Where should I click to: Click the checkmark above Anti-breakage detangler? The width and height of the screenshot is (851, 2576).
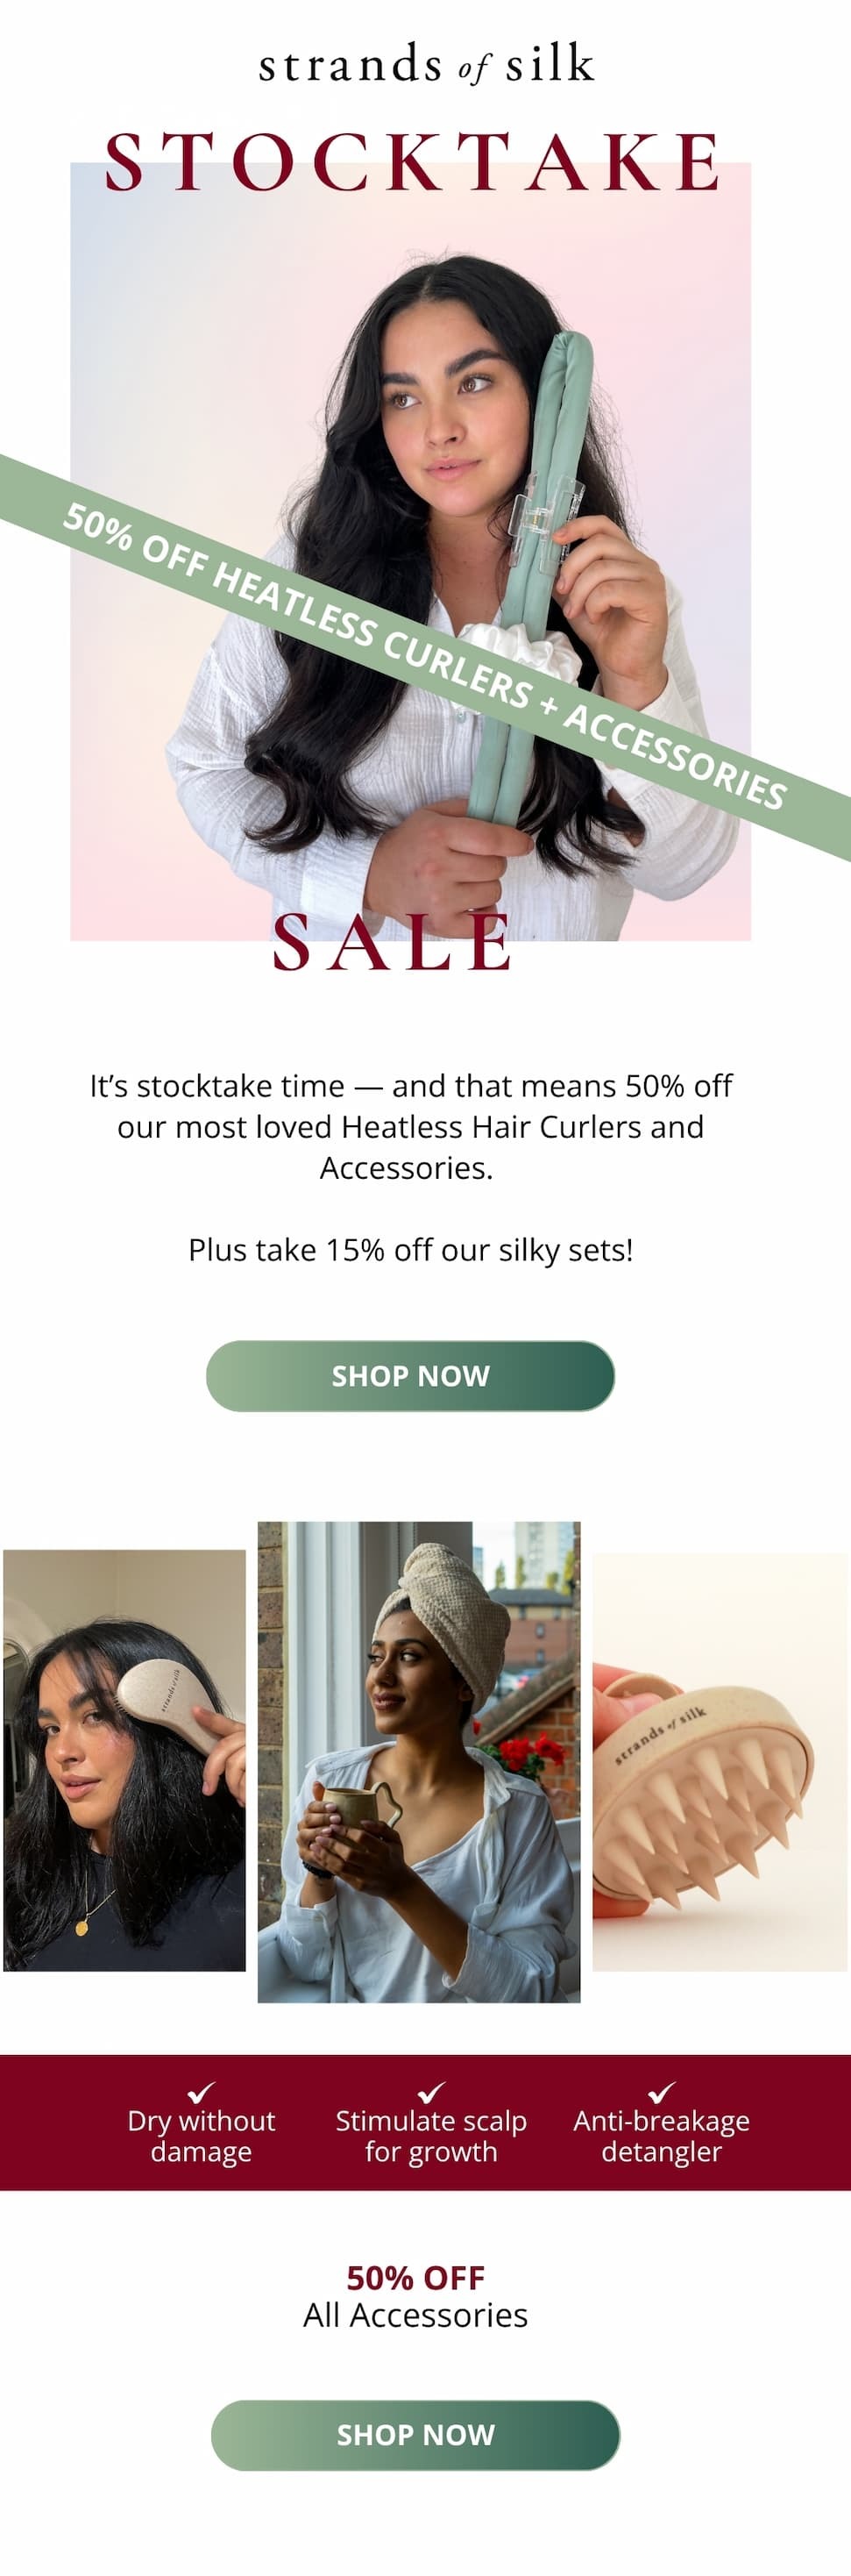coord(661,2091)
